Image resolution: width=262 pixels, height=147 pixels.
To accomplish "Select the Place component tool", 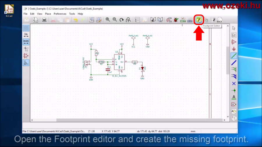I will pyautogui.click(x=234, y=42).
